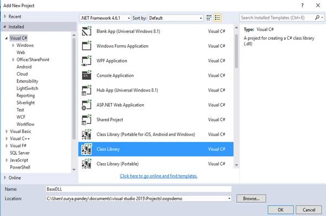Select Blank App (Universal Windows 8.1) label
Viewport: 326px width, 216px height.
[x=129, y=31]
